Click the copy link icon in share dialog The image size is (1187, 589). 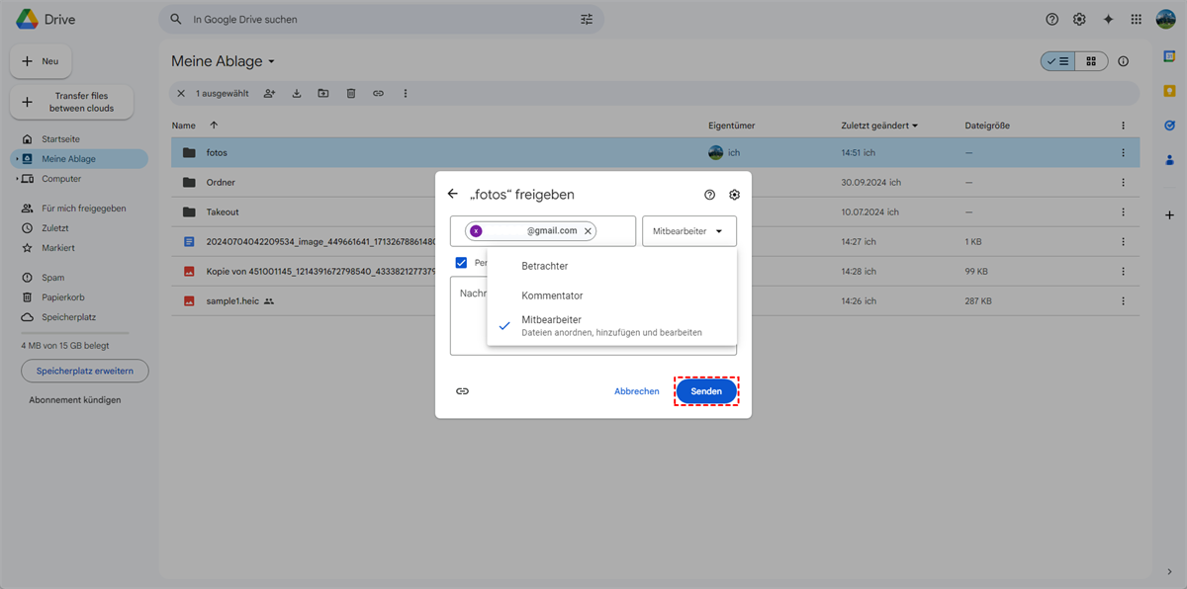pyautogui.click(x=462, y=391)
